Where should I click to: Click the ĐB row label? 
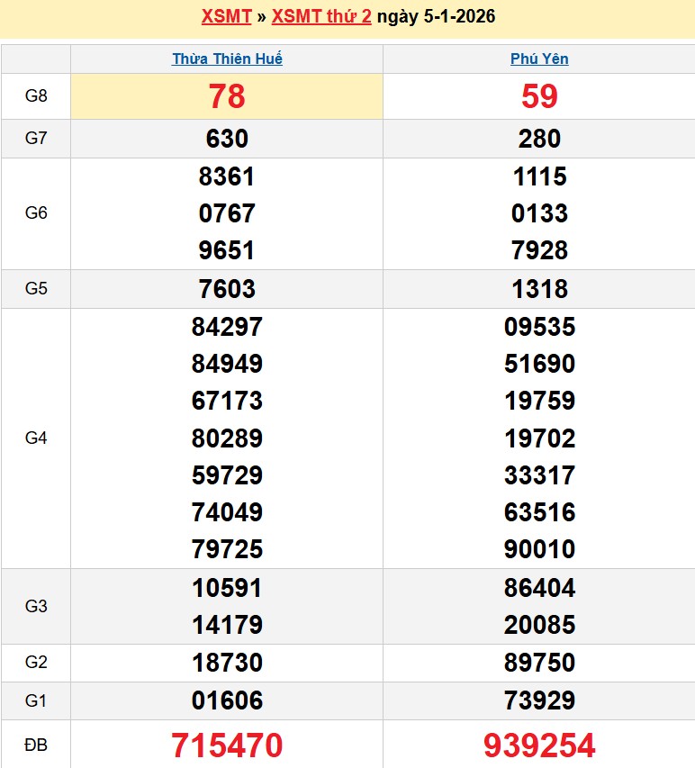[36, 745]
